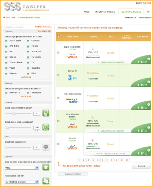This screenshot has width=153, height=187.
Task: Open the Wind preferred operator dropdown
Action: click(x=22, y=168)
